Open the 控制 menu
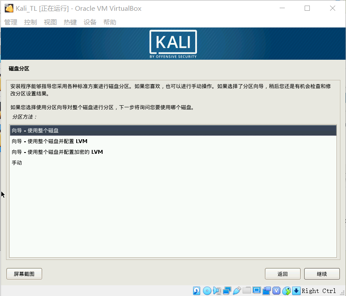The width and height of the screenshot is (346, 296). click(31, 22)
